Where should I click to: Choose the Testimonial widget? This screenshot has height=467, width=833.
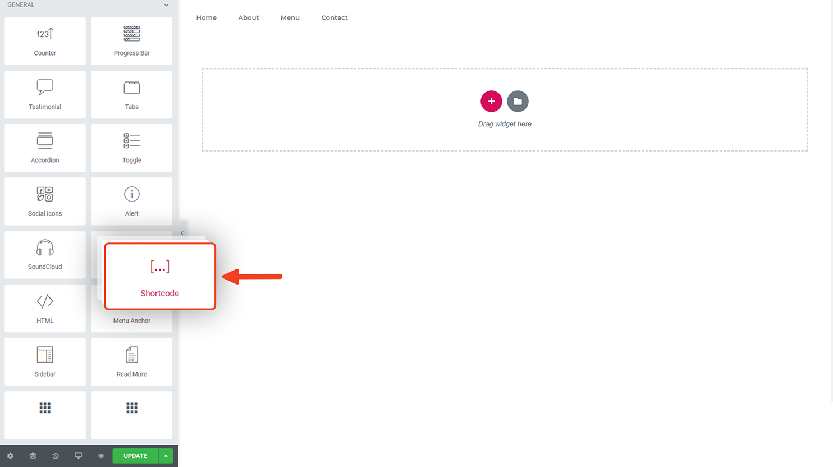[x=45, y=94]
